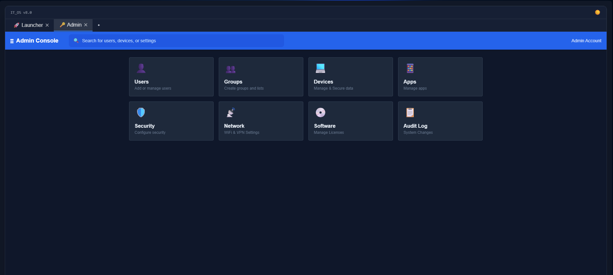Open the Groups people icon

click(x=231, y=69)
